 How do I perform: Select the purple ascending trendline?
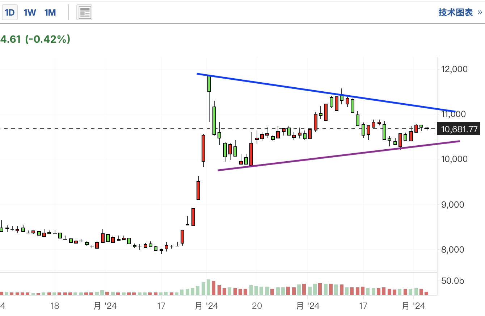[x=338, y=156]
